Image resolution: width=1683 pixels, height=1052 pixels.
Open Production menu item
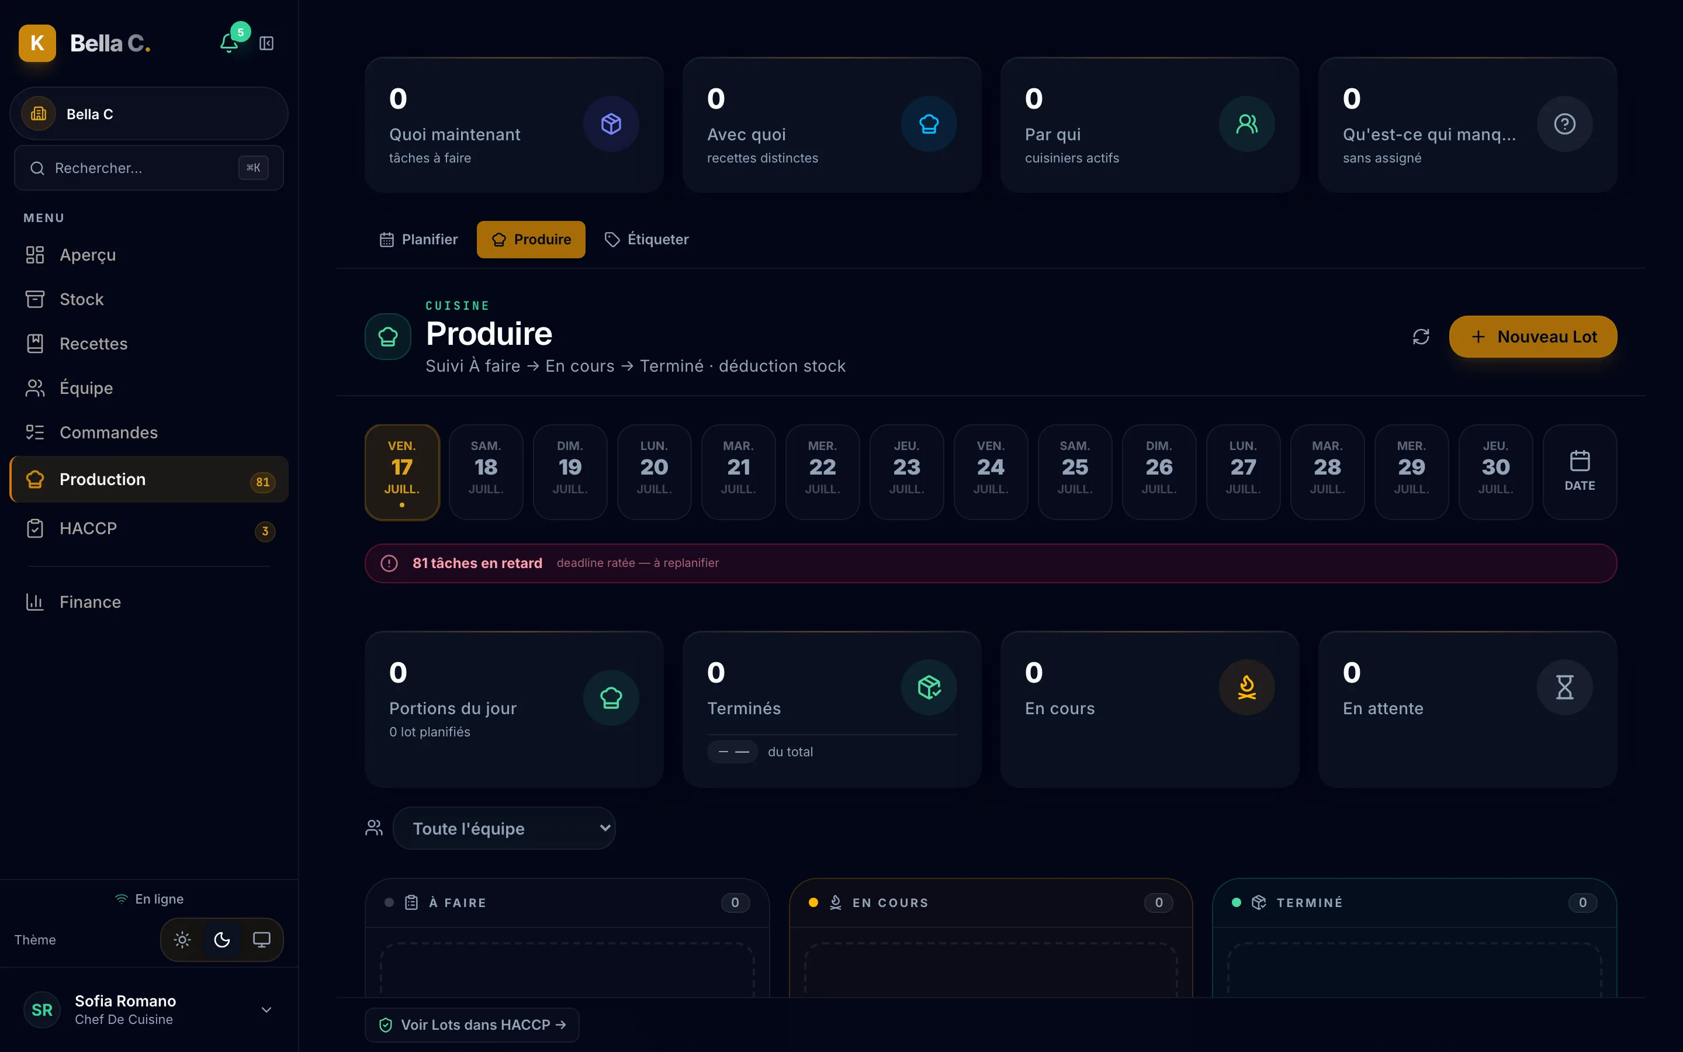click(x=149, y=479)
